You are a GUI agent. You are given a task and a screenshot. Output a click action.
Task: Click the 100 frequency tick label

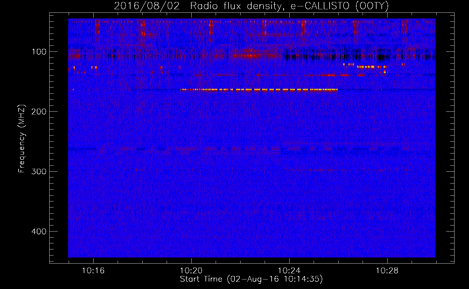(39, 52)
